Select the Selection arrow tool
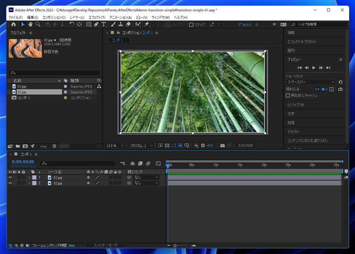 click(x=23, y=24)
